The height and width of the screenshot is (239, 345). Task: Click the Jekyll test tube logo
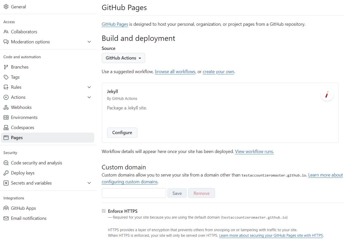327,95
